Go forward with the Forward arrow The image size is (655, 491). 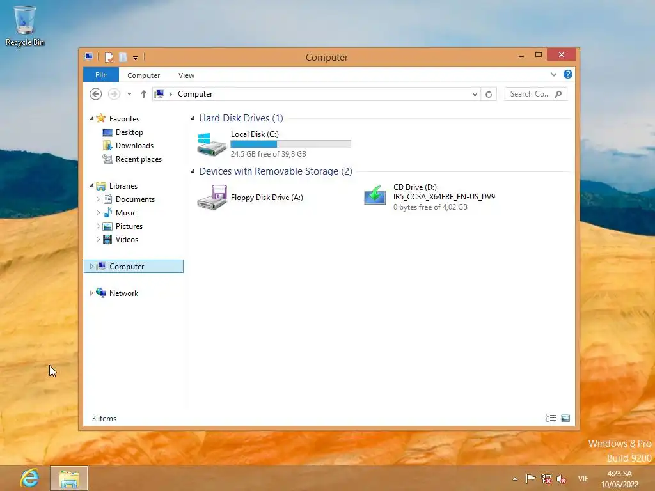tap(114, 94)
